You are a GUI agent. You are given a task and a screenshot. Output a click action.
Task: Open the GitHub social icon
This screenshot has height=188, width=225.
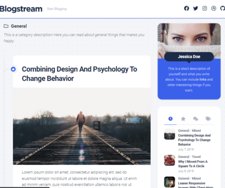click(x=222, y=8)
